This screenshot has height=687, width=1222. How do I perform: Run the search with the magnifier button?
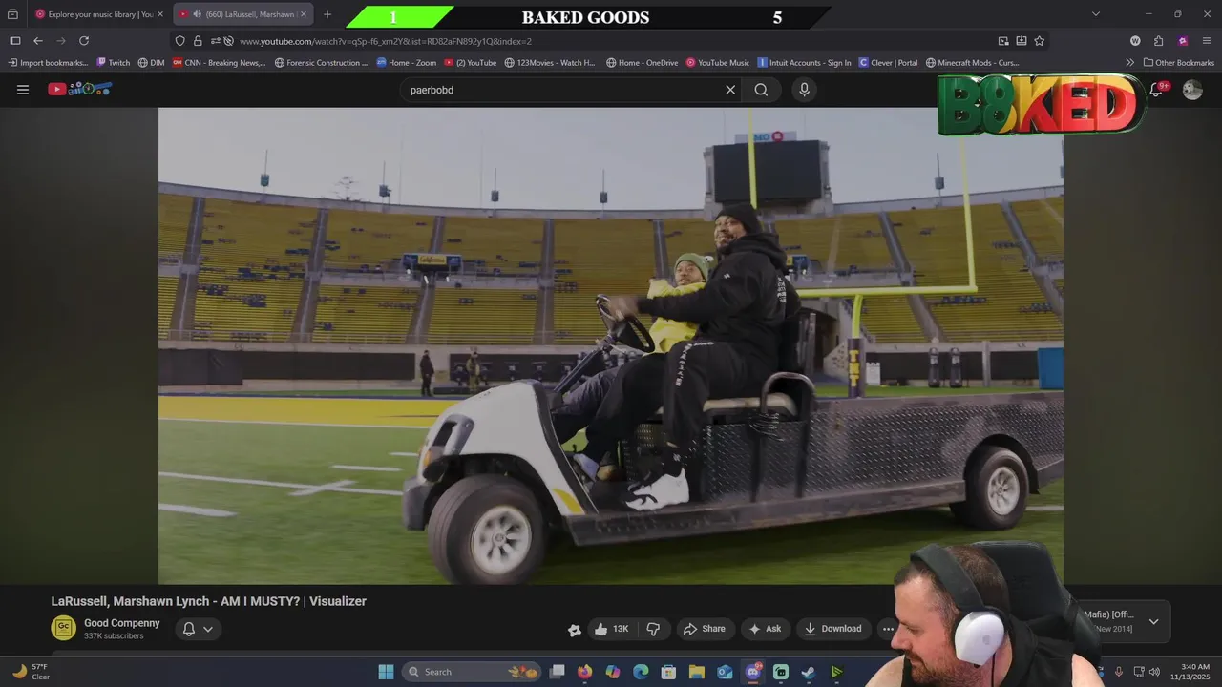point(761,90)
